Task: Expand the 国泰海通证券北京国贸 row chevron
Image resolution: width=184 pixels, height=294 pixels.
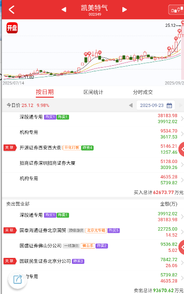Action: (182, 232)
